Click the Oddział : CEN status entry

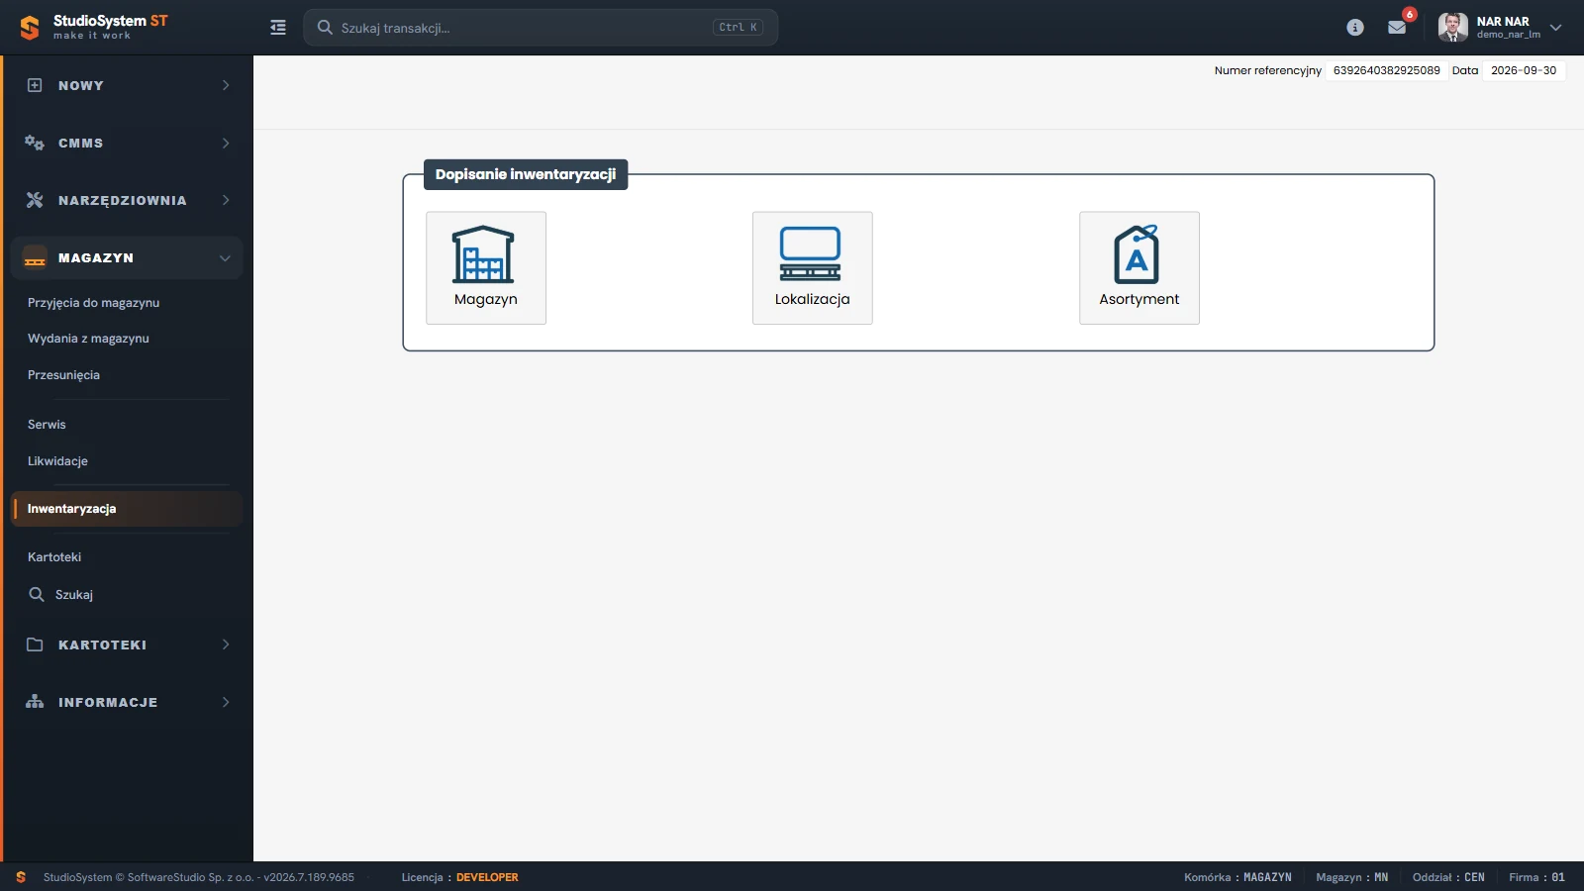1448,877
